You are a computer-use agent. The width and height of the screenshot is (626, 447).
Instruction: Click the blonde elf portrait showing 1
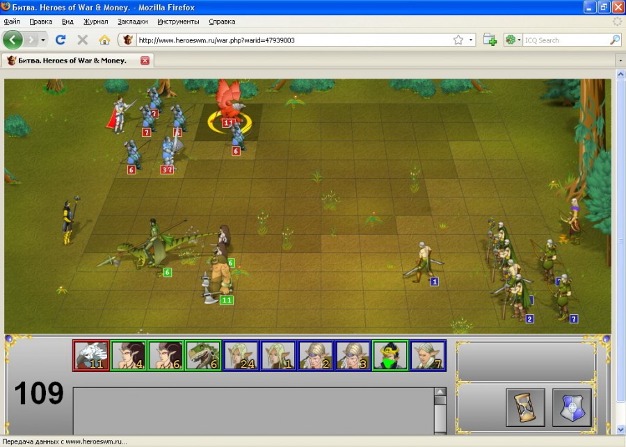(278, 356)
